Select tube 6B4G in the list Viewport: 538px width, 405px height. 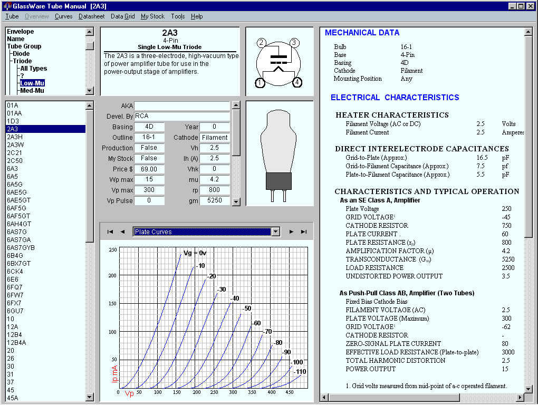pos(46,255)
